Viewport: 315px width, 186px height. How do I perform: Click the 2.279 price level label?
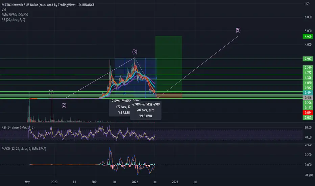click(x=308, y=68)
